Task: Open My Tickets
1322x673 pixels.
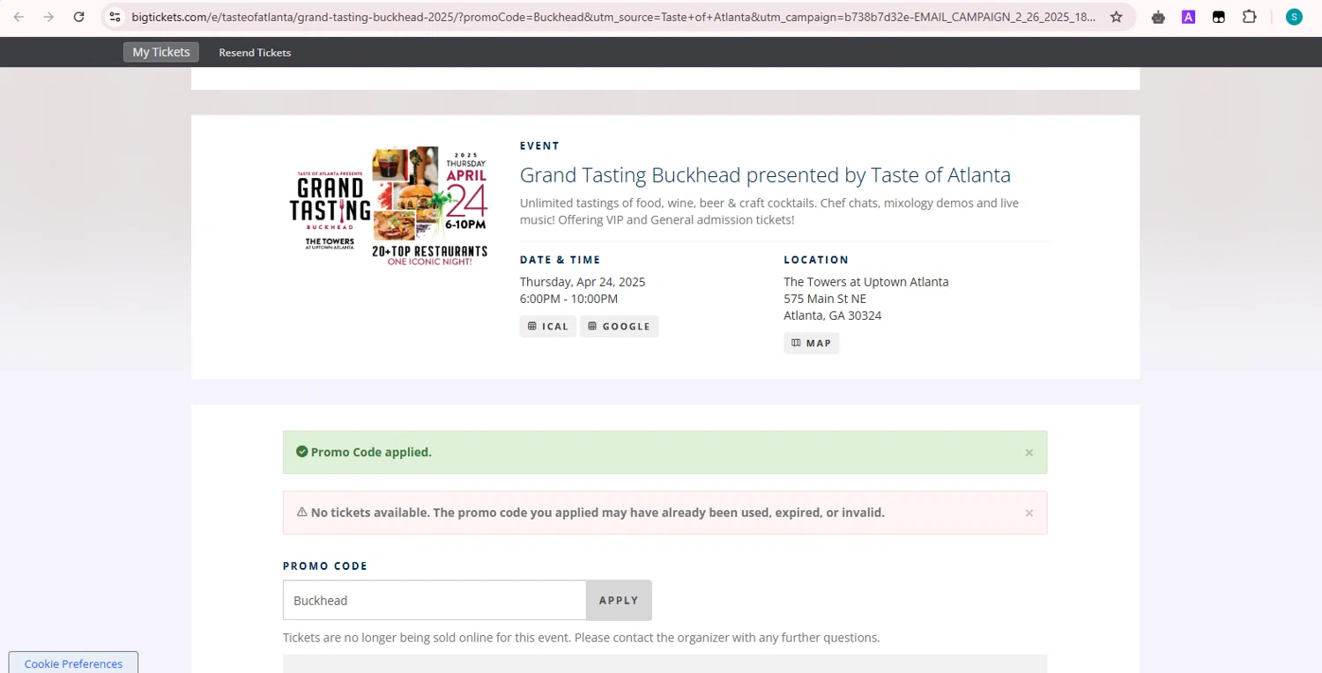Action: coord(161,52)
